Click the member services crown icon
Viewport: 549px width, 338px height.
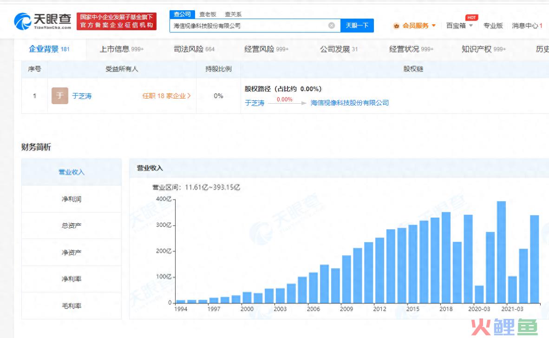396,26
